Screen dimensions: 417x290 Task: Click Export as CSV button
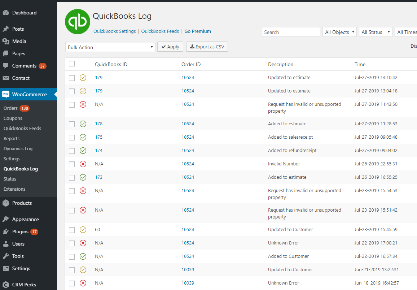[x=207, y=47]
